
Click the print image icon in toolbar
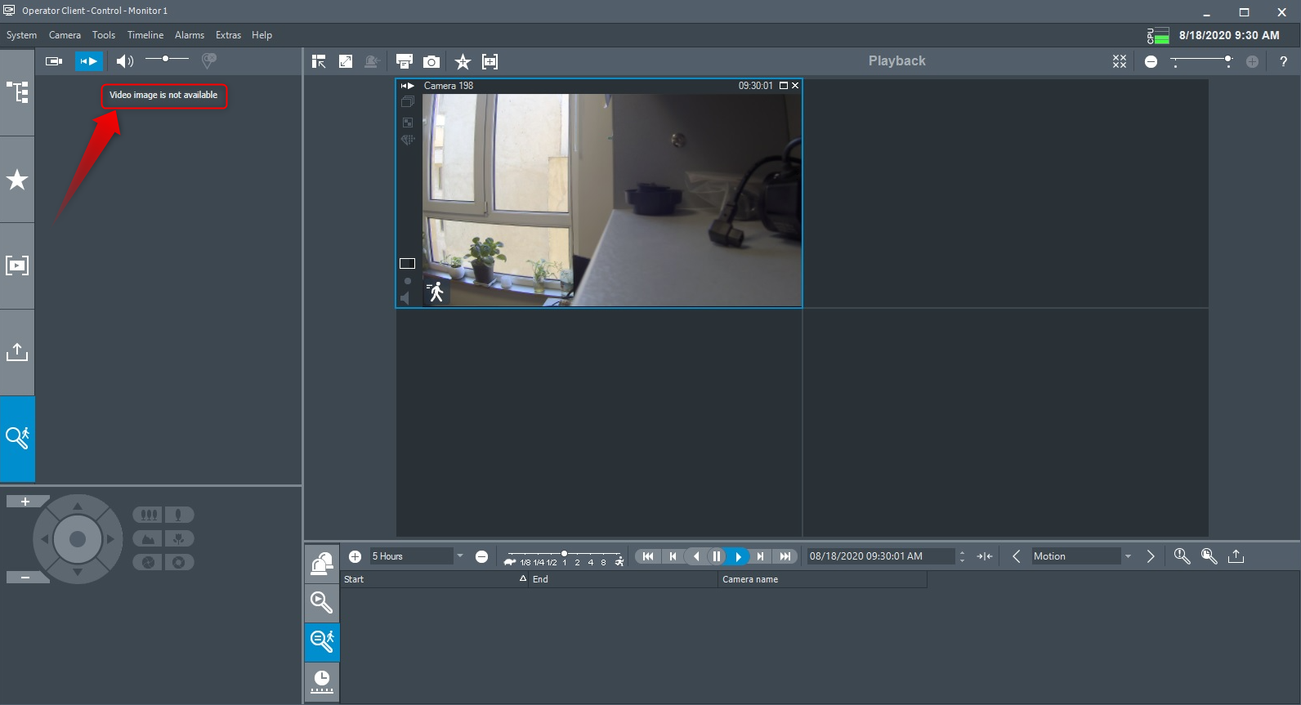pos(404,61)
